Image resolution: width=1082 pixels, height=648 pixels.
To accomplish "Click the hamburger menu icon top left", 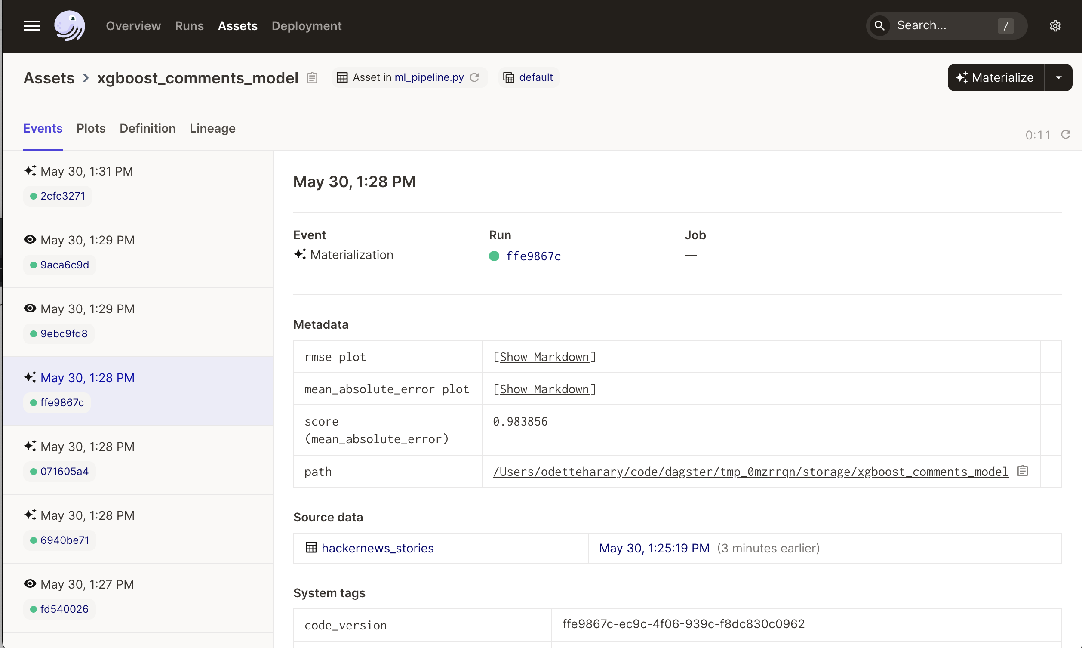I will [x=31, y=25].
